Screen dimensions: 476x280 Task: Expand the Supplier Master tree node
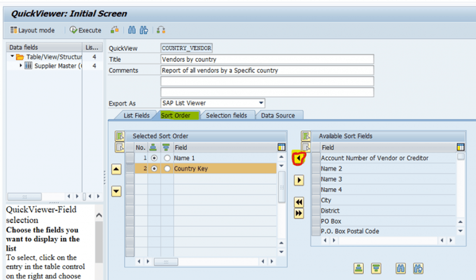21,66
